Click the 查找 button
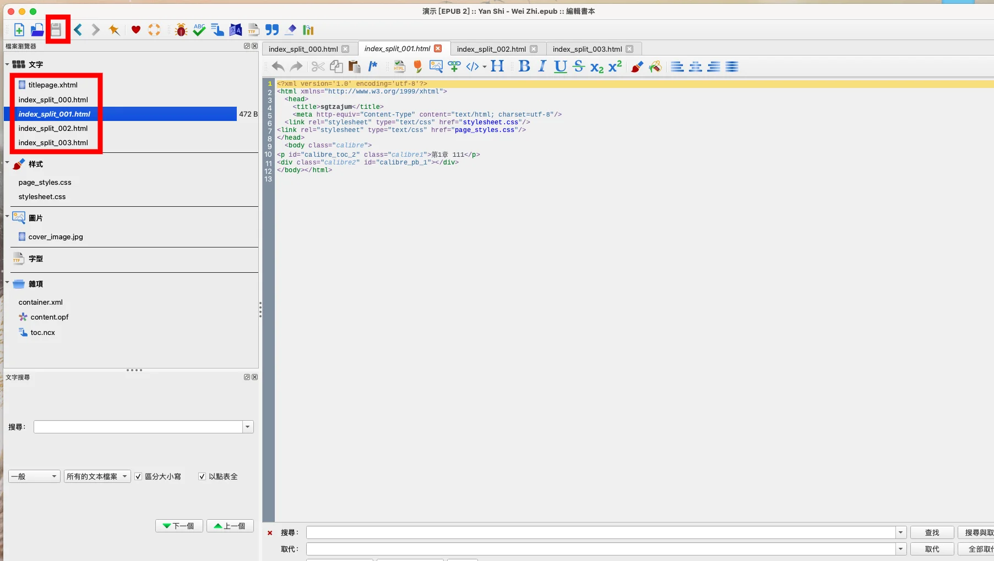The image size is (994, 561). (932, 532)
